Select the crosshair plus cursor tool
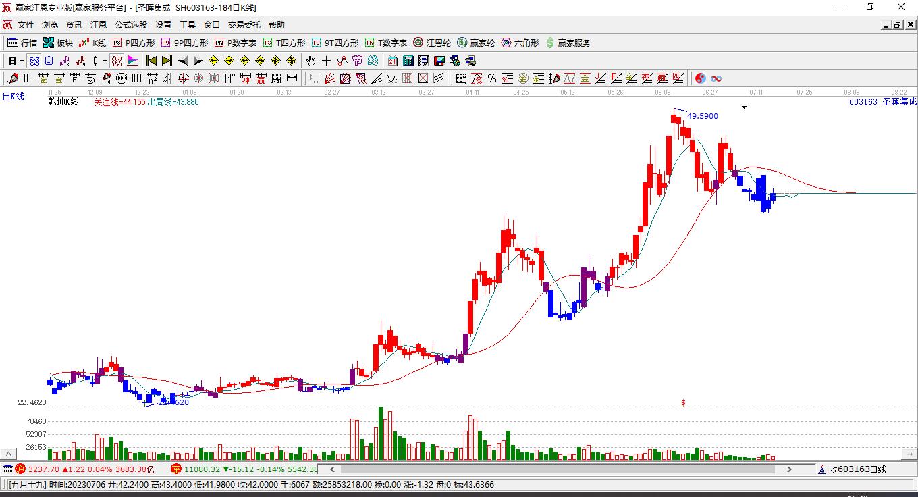Image resolution: width=918 pixels, height=497 pixels. pos(327,61)
